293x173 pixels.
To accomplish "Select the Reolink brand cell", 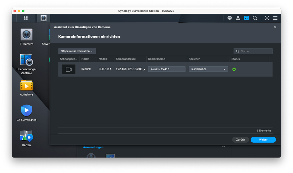I will (x=86, y=69).
